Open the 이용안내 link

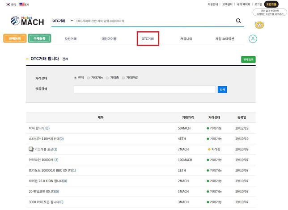tap(213, 4)
